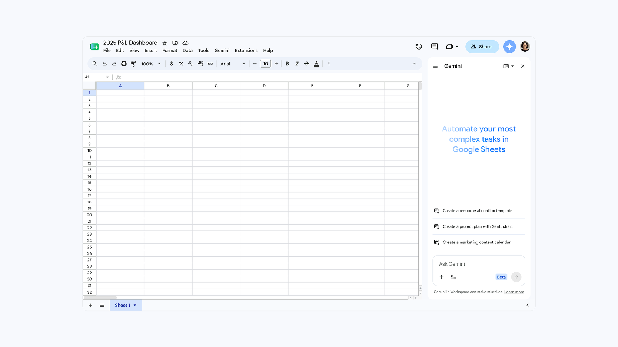Open the Gemini menu
The width and height of the screenshot is (618, 347).
pos(222,51)
